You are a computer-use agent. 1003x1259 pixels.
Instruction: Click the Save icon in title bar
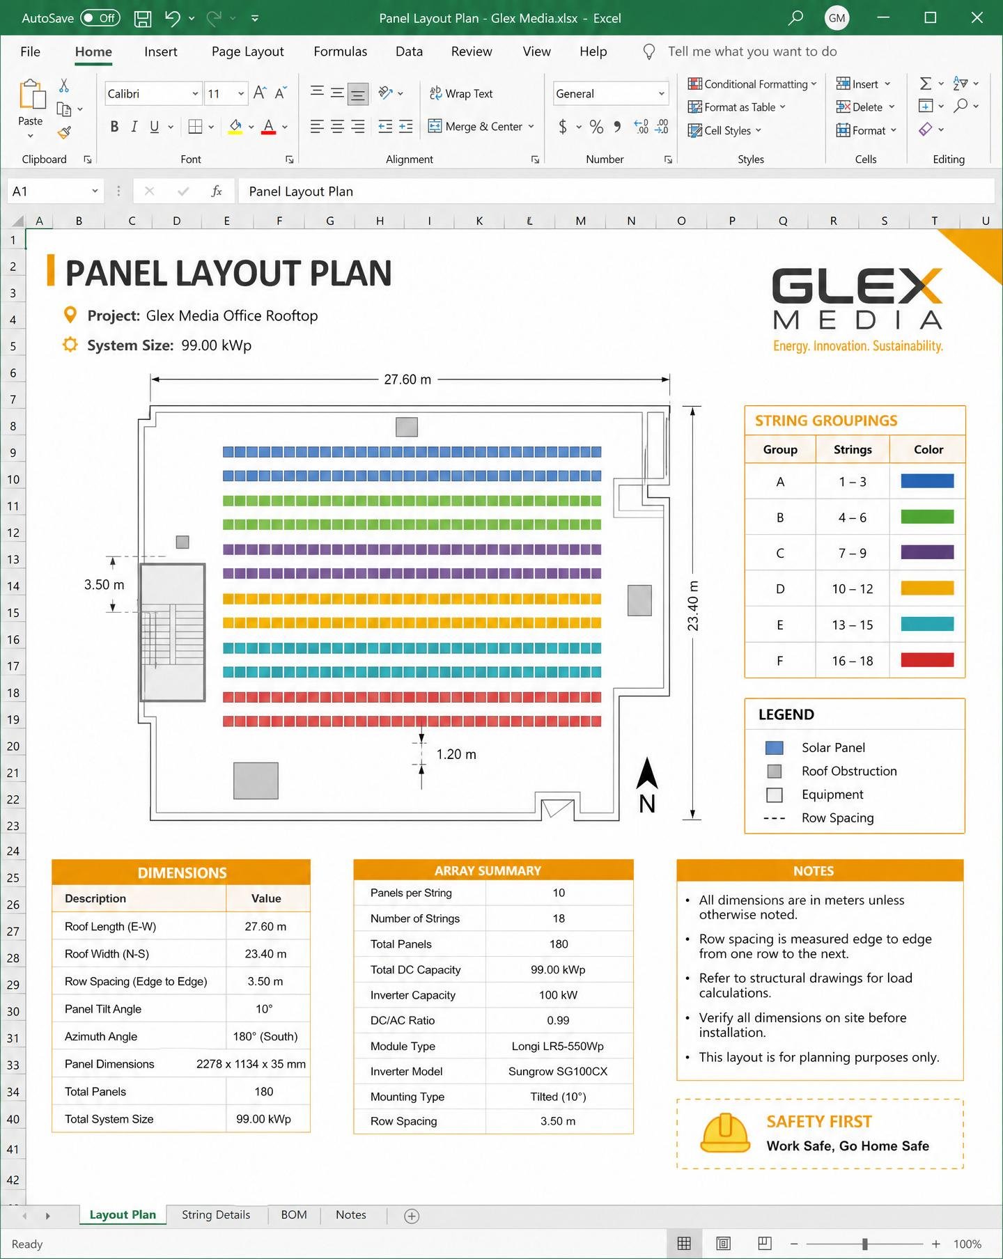click(x=143, y=19)
